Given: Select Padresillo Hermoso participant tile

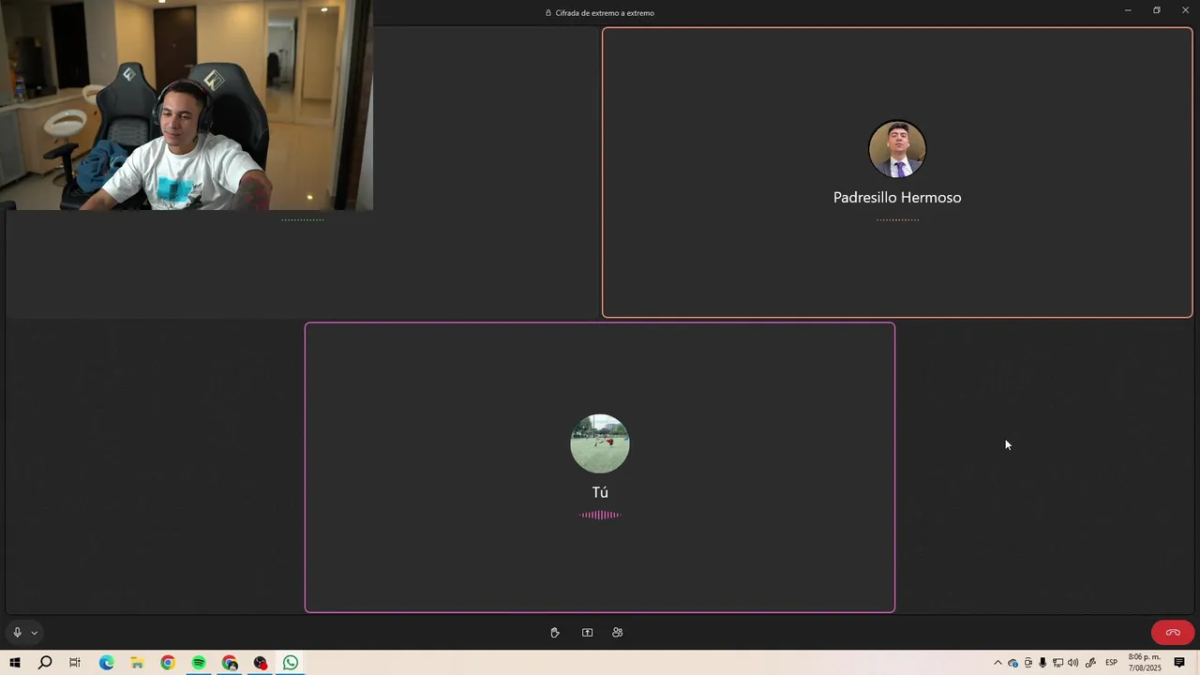Looking at the screenshot, I should coord(897,172).
